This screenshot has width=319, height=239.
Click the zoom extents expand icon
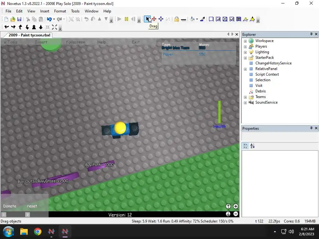(x=55, y=27)
